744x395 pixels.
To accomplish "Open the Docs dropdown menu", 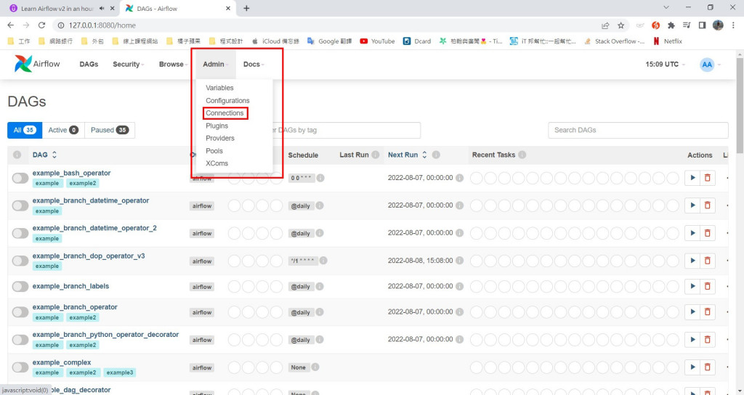I will point(254,64).
